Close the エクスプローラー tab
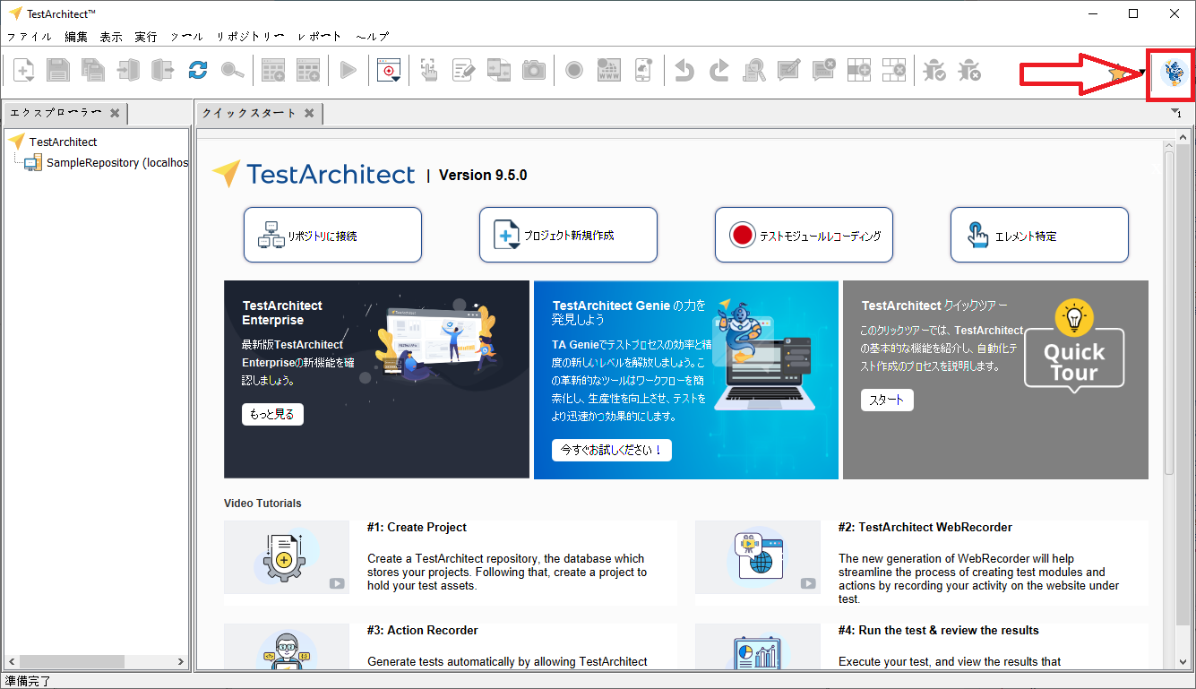 pyautogui.click(x=115, y=114)
